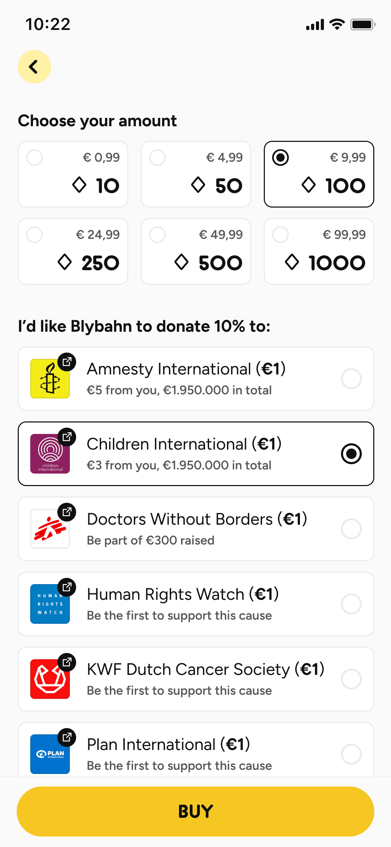Screen dimensions: 391x847
Task: Choose the € 4,99 for 50 amount
Action: pyautogui.click(x=196, y=174)
